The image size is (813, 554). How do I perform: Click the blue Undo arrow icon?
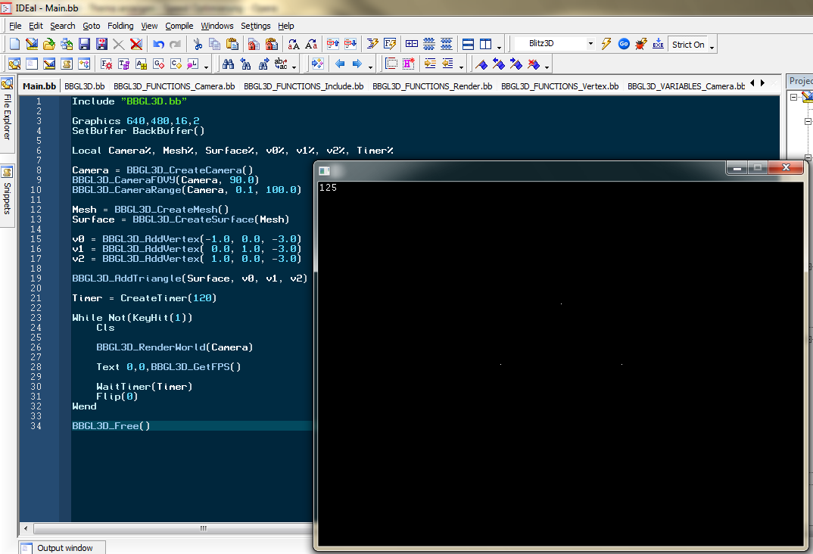158,44
